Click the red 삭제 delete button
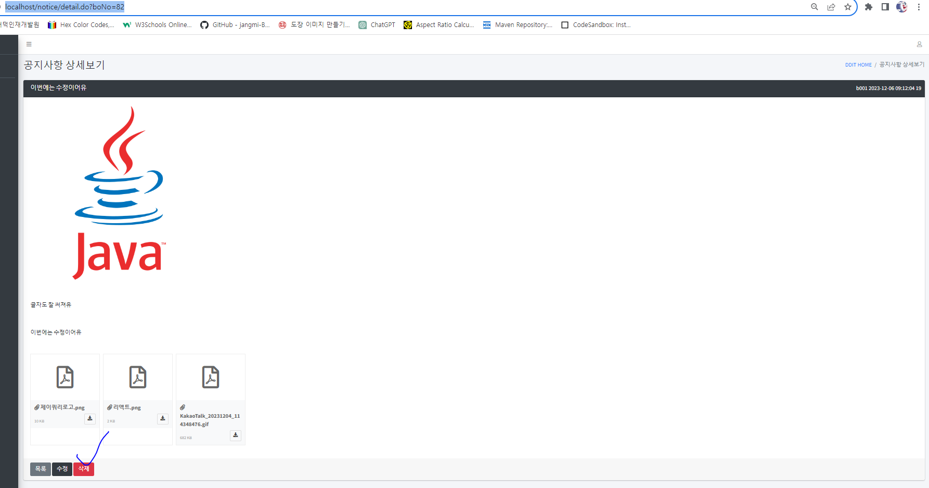Image resolution: width=929 pixels, height=488 pixels. [x=84, y=469]
